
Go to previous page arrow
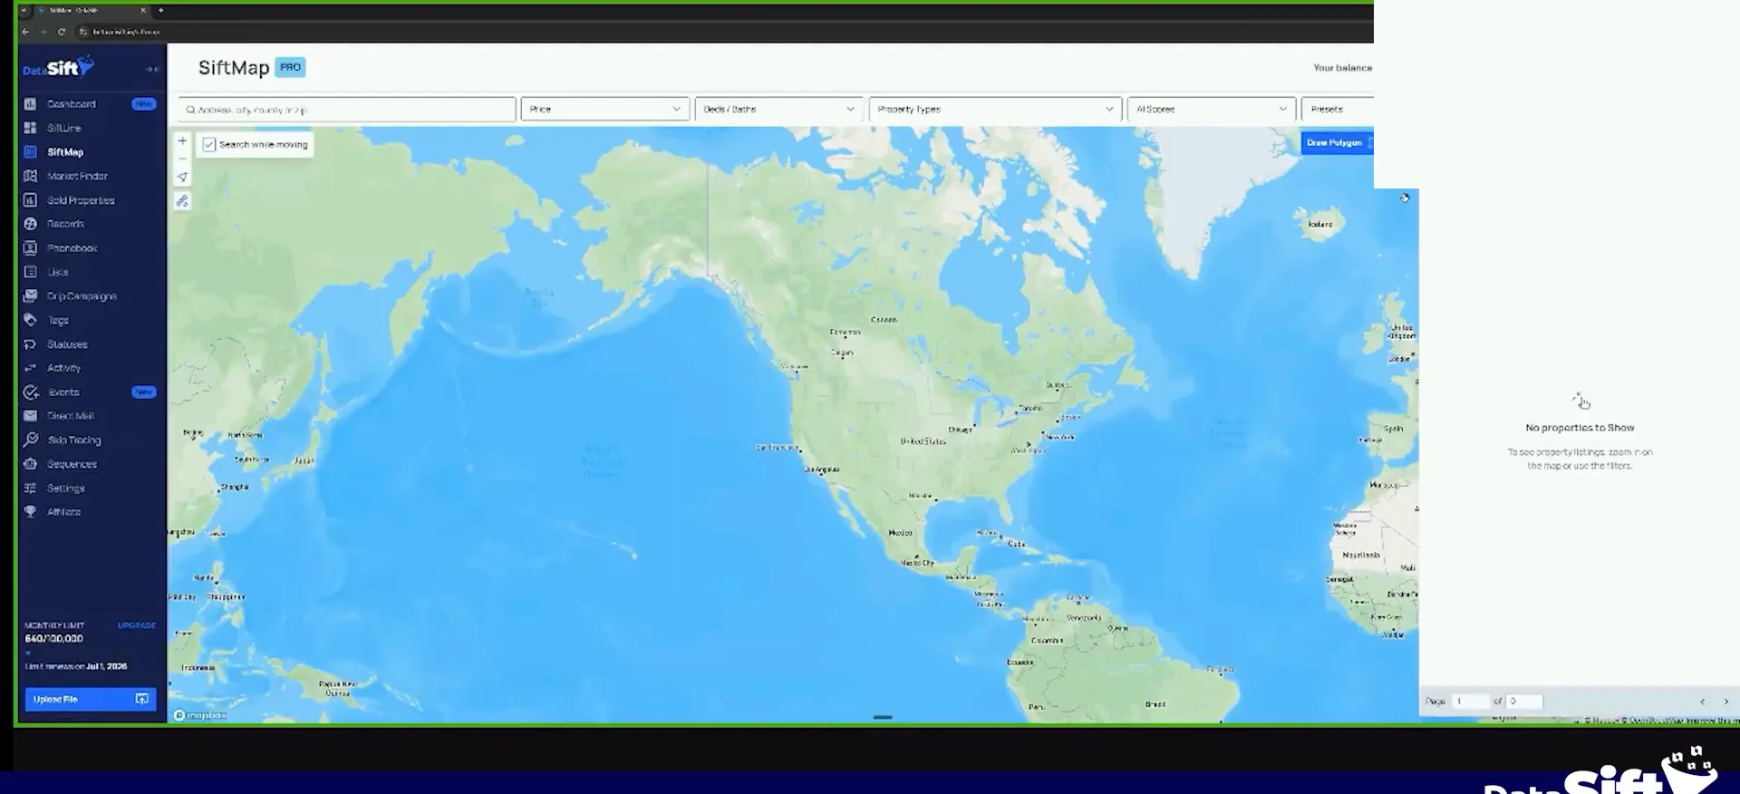click(x=1702, y=702)
